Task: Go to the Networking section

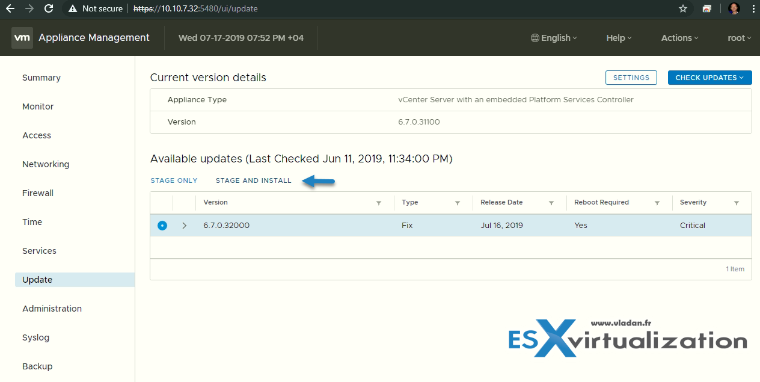Action: click(46, 164)
